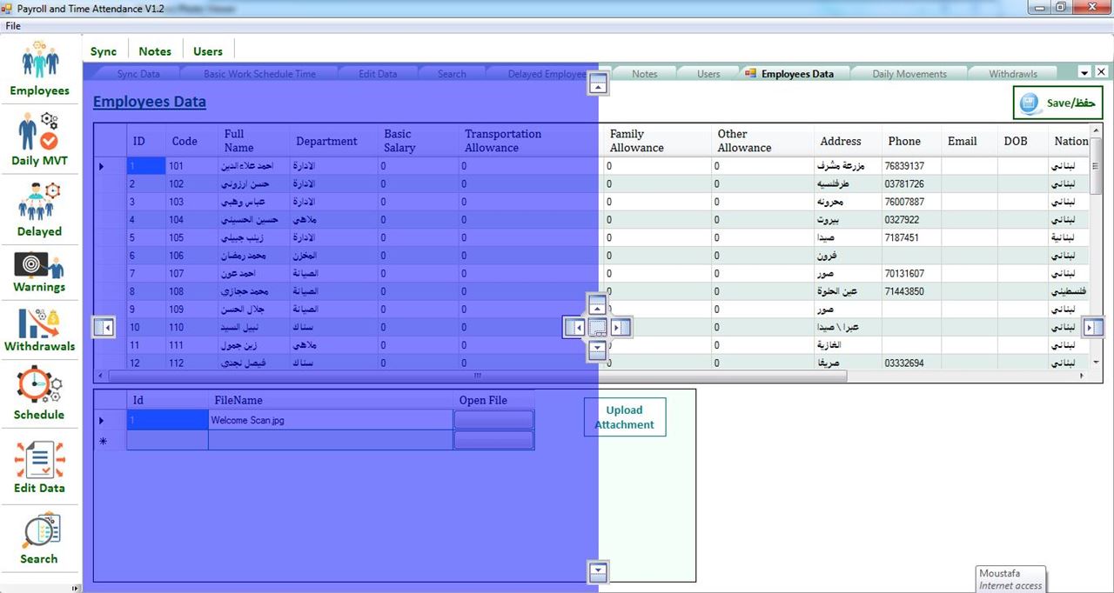Switch to the Delayed Employee tab
1114x593 pixels.
click(x=547, y=74)
